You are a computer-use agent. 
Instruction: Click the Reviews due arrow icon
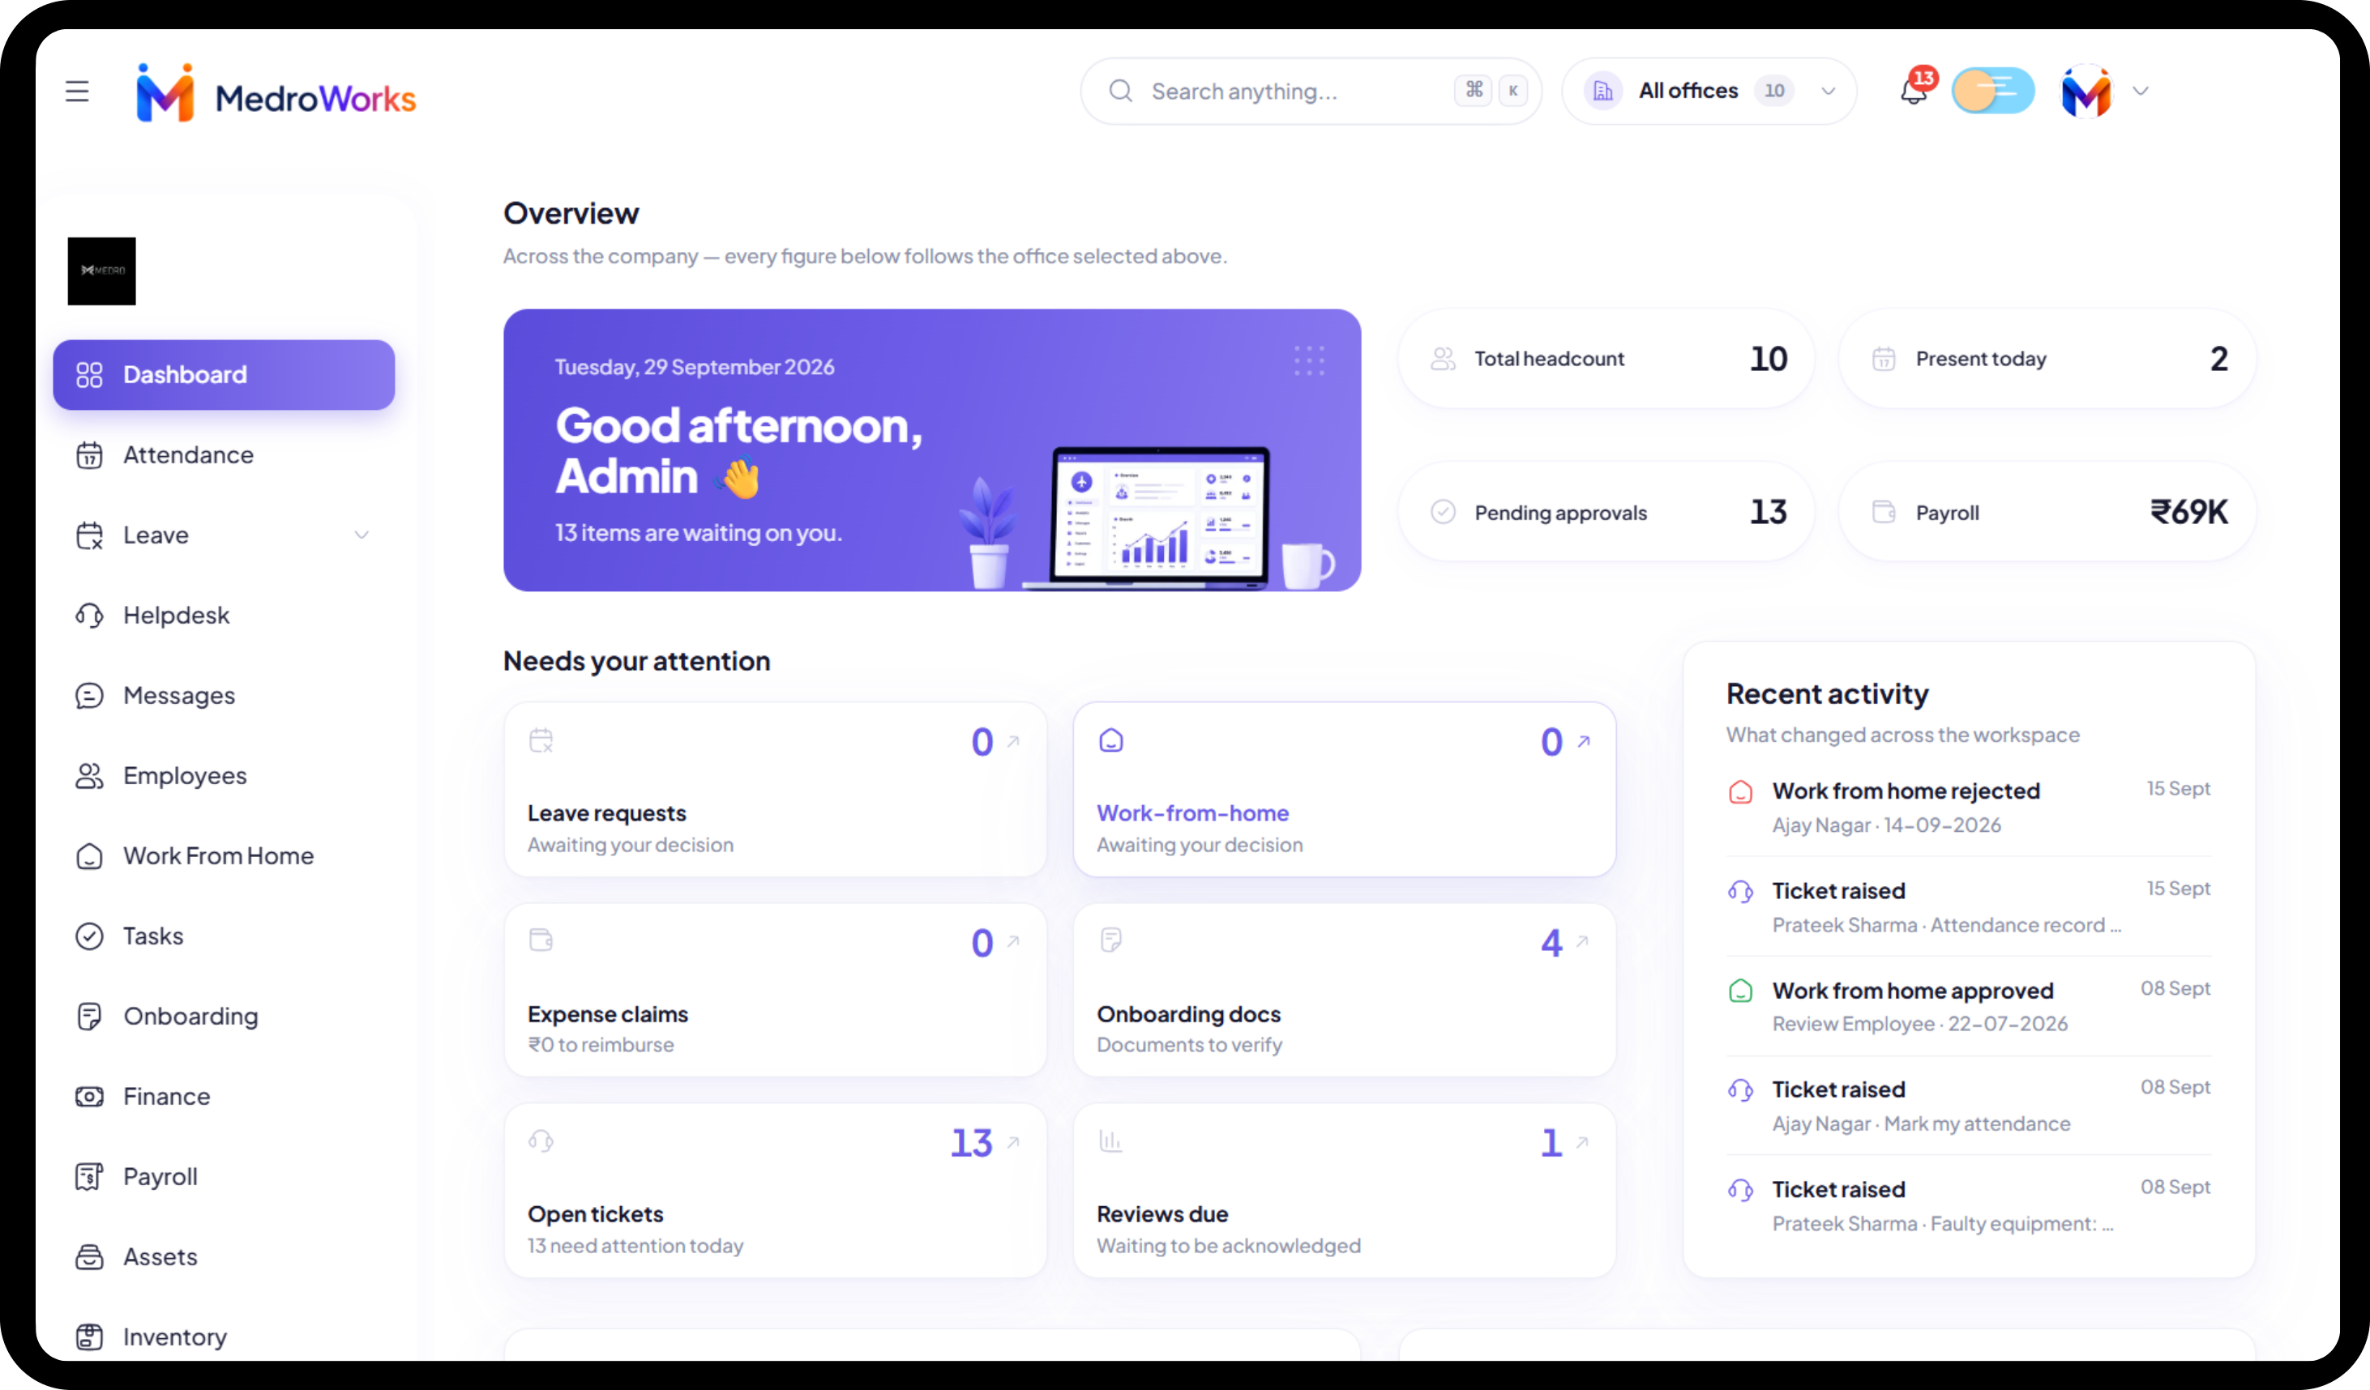tap(1583, 1142)
